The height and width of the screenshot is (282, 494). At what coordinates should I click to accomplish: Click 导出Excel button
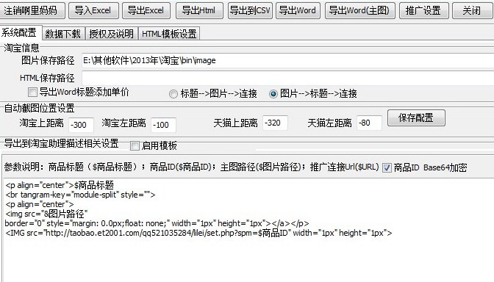[146, 11]
